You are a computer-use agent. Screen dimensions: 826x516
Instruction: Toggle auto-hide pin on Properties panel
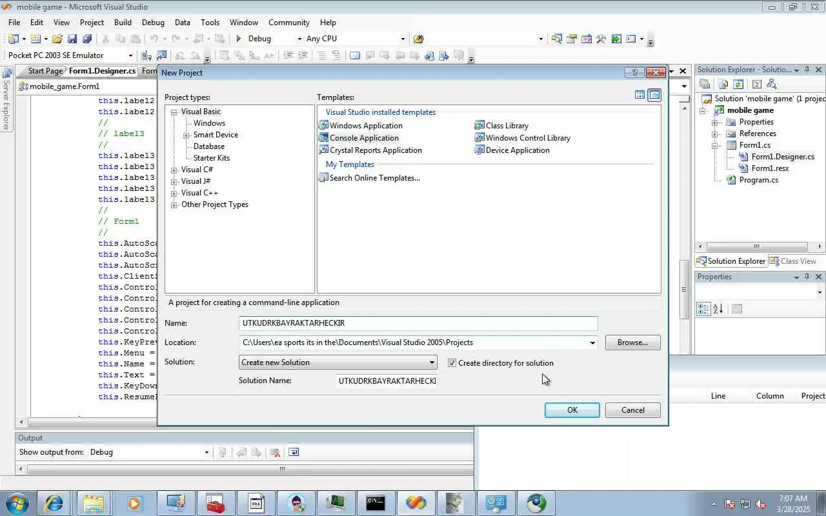point(807,277)
